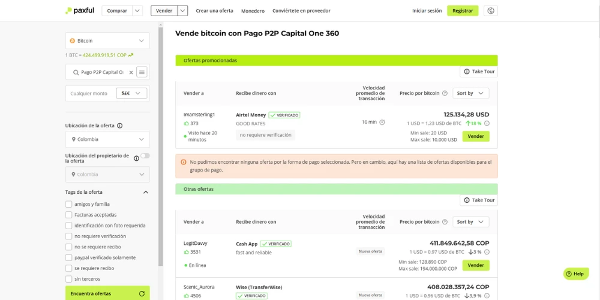The width and height of the screenshot is (600, 300).
Task: Click the thumbs-up icon for Imamsterling1
Action: point(187,123)
